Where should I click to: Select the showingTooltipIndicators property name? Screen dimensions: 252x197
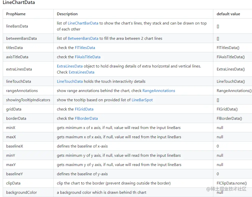28,100
